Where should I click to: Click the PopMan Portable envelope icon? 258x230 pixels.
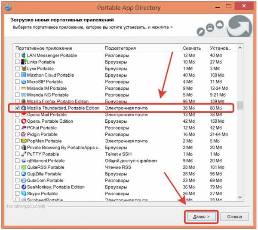coord(24,141)
